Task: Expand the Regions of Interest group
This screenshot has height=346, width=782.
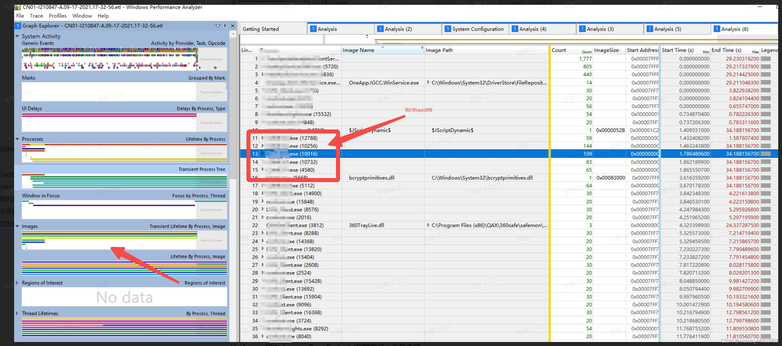Action: (17, 283)
